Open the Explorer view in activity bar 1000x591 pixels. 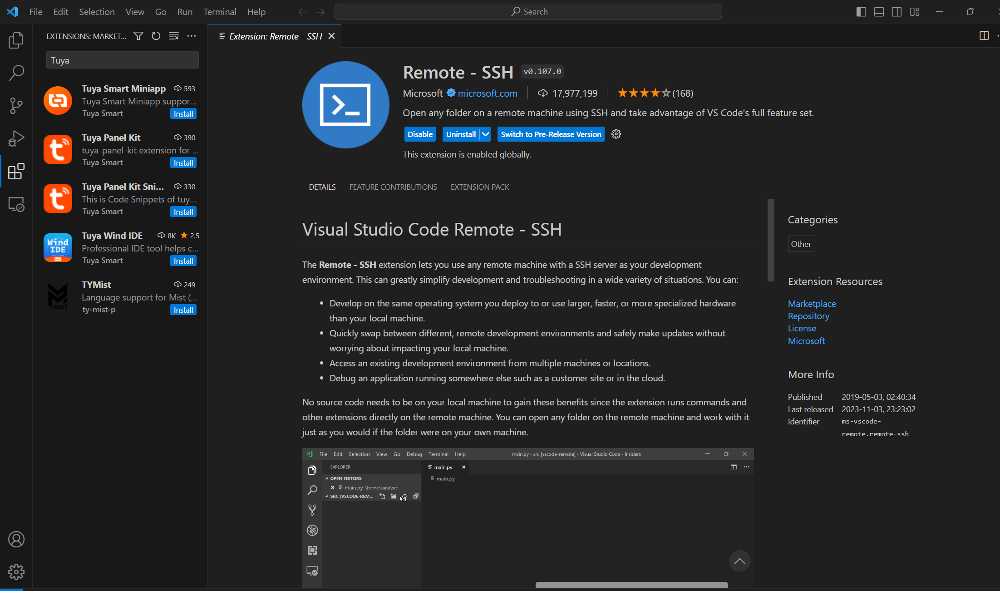16,40
